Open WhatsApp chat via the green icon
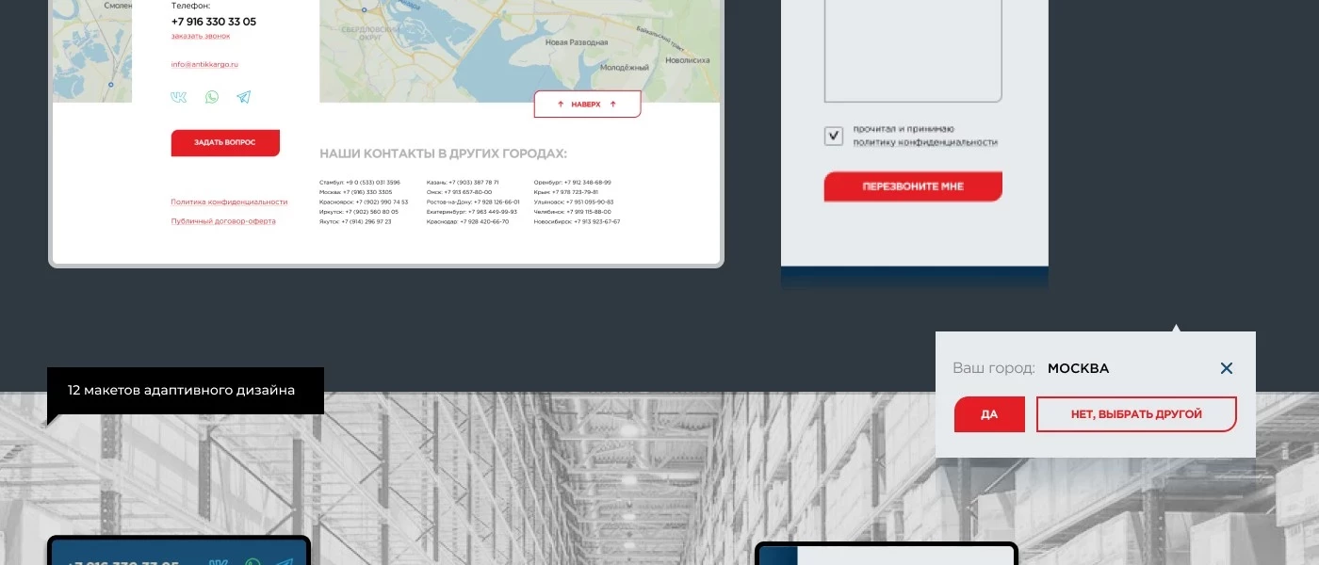 click(212, 97)
